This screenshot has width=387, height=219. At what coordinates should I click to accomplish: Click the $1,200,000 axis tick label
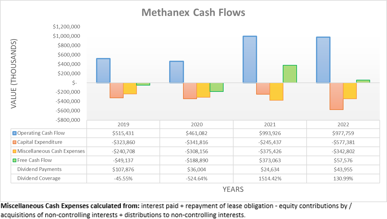[66, 27]
